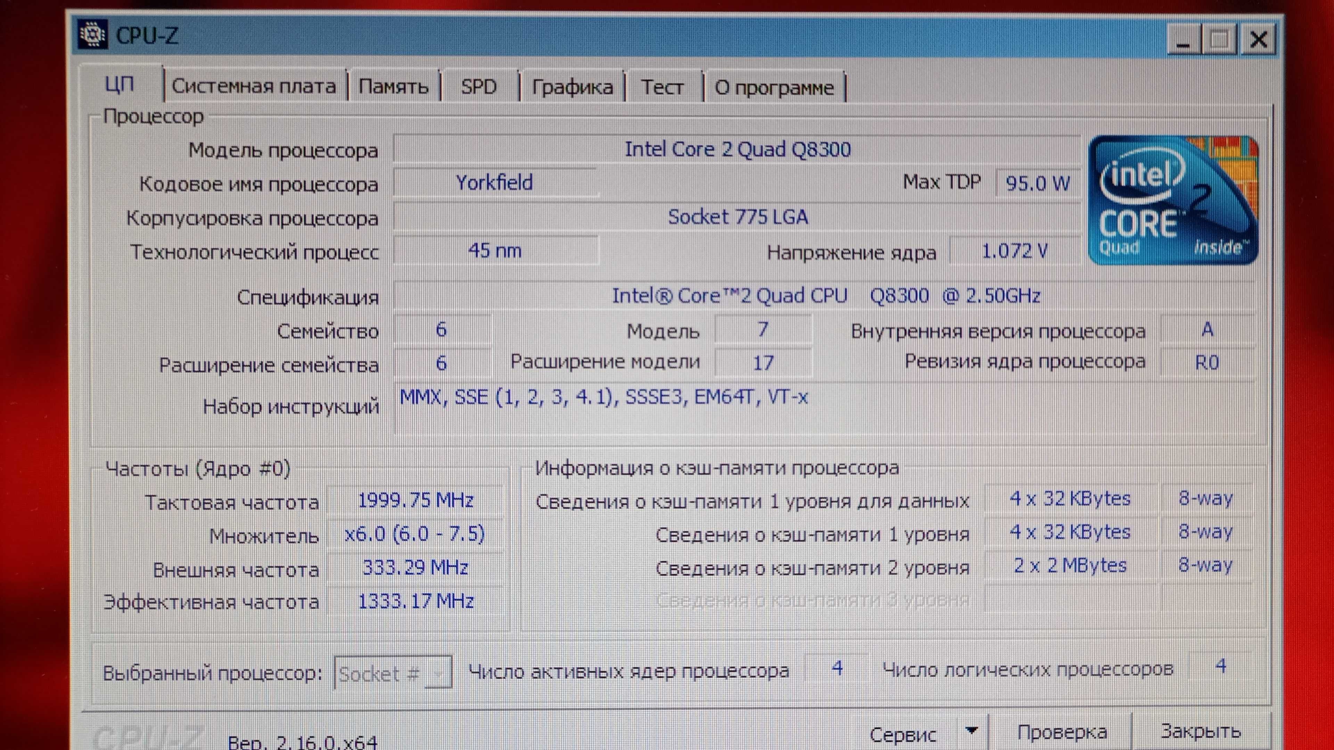Click the Сервис button

(903, 734)
